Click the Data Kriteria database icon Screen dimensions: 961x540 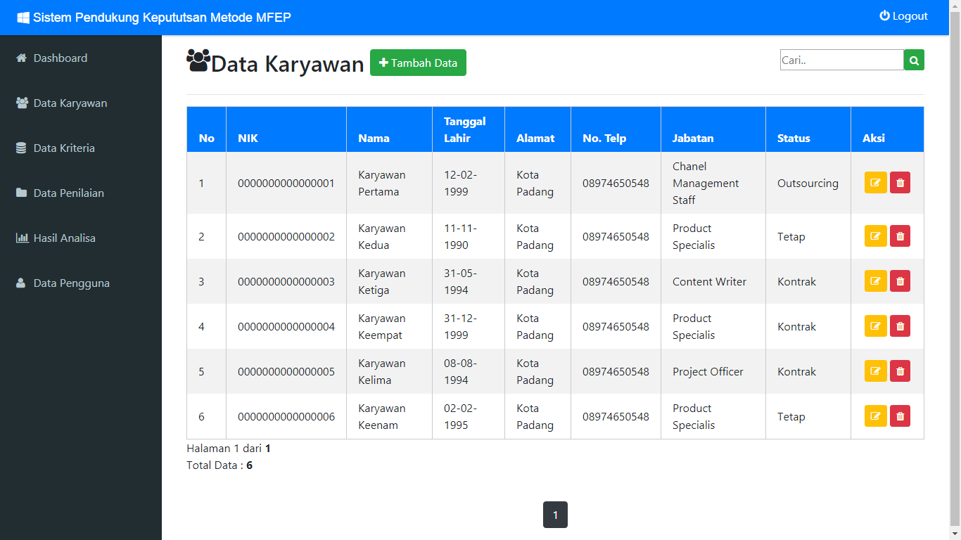click(21, 148)
